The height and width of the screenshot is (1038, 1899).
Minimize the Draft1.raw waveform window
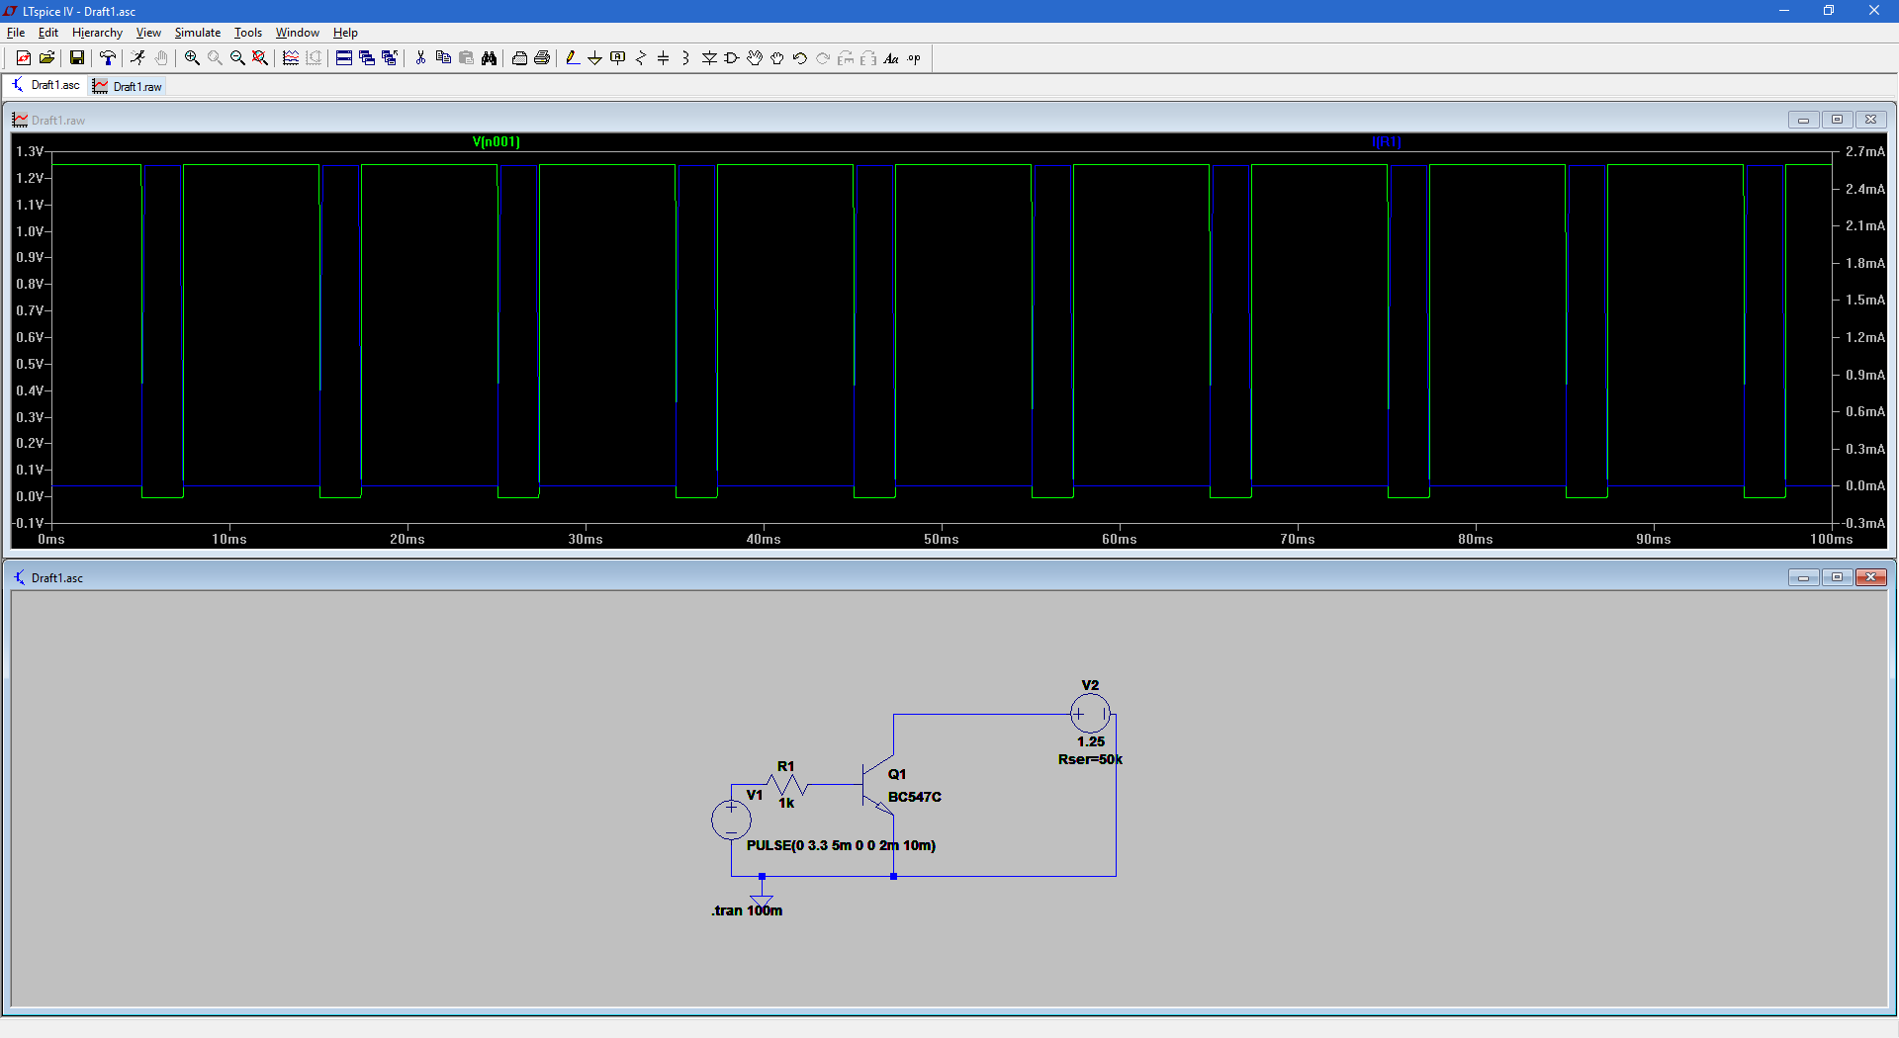[1803, 120]
